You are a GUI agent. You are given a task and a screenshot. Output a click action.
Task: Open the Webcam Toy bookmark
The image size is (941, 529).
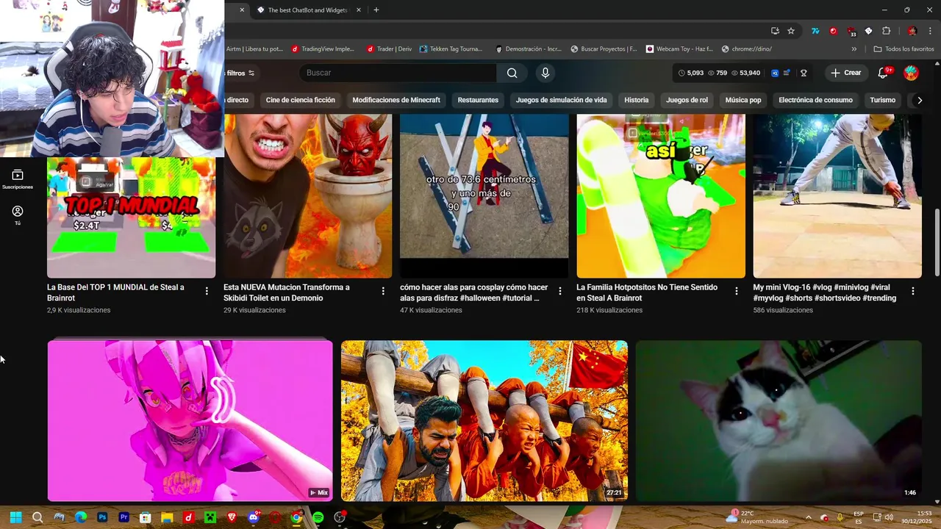pos(679,49)
